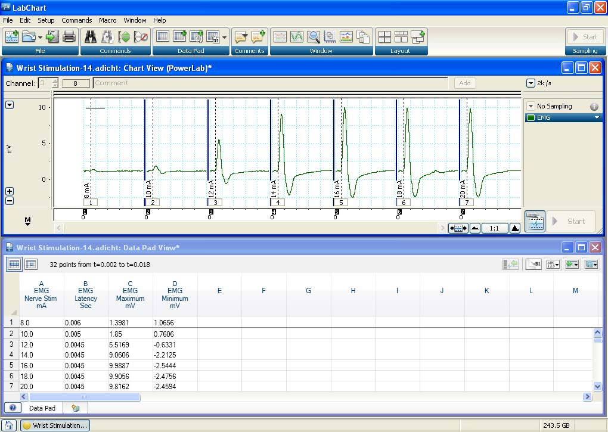Open a new LabChart document
The width and height of the screenshot is (608, 432).
tap(11, 37)
